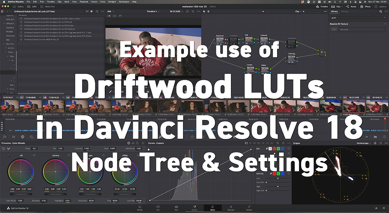Screen dimensions: 389x213
Task: Switch LUT browser to thumbnail grid view
Action: click(x=87, y=11)
